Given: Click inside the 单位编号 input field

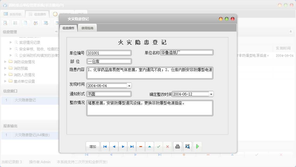Looking at the screenshot, I should 109,53.
